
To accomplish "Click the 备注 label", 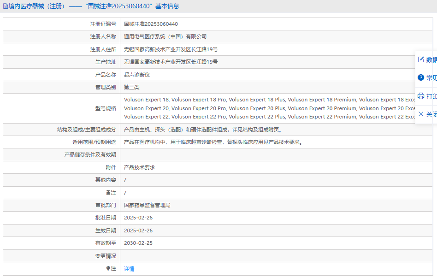I will (111, 193).
